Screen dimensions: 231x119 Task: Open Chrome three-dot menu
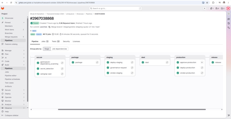pos(228,3)
